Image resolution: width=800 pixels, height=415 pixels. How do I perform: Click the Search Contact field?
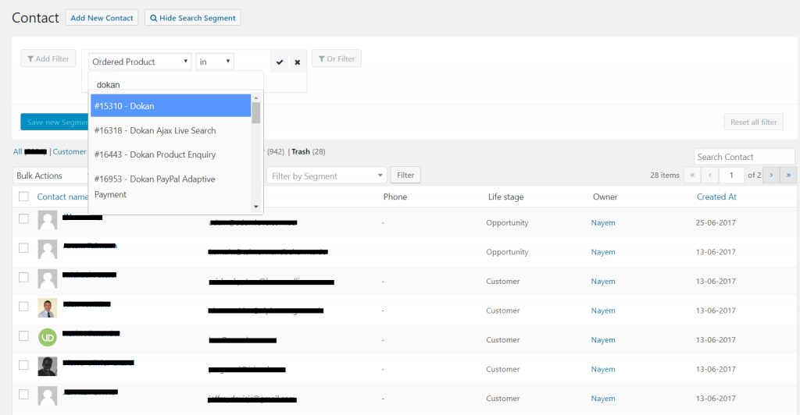(744, 157)
